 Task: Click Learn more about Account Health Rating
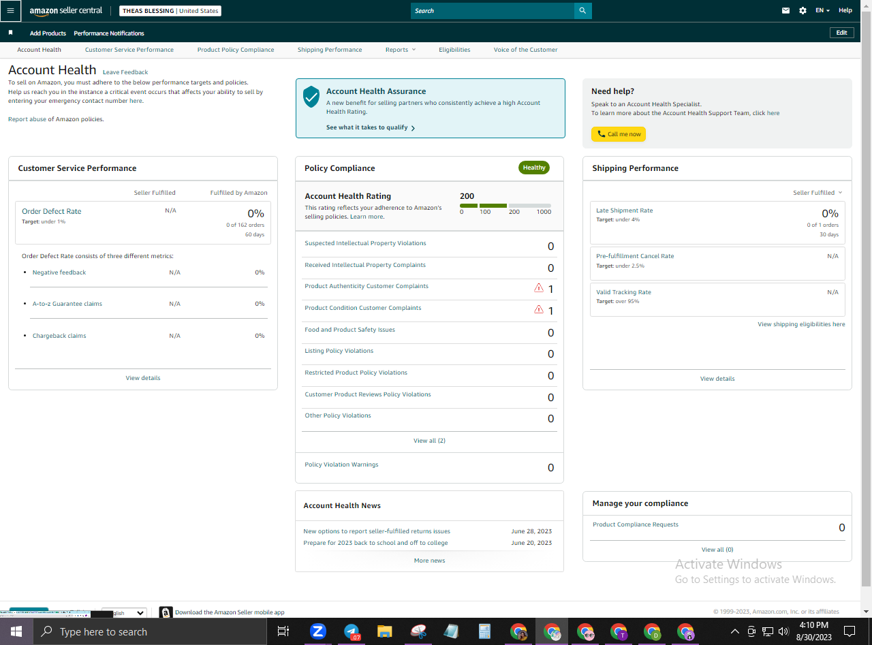click(367, 217)
